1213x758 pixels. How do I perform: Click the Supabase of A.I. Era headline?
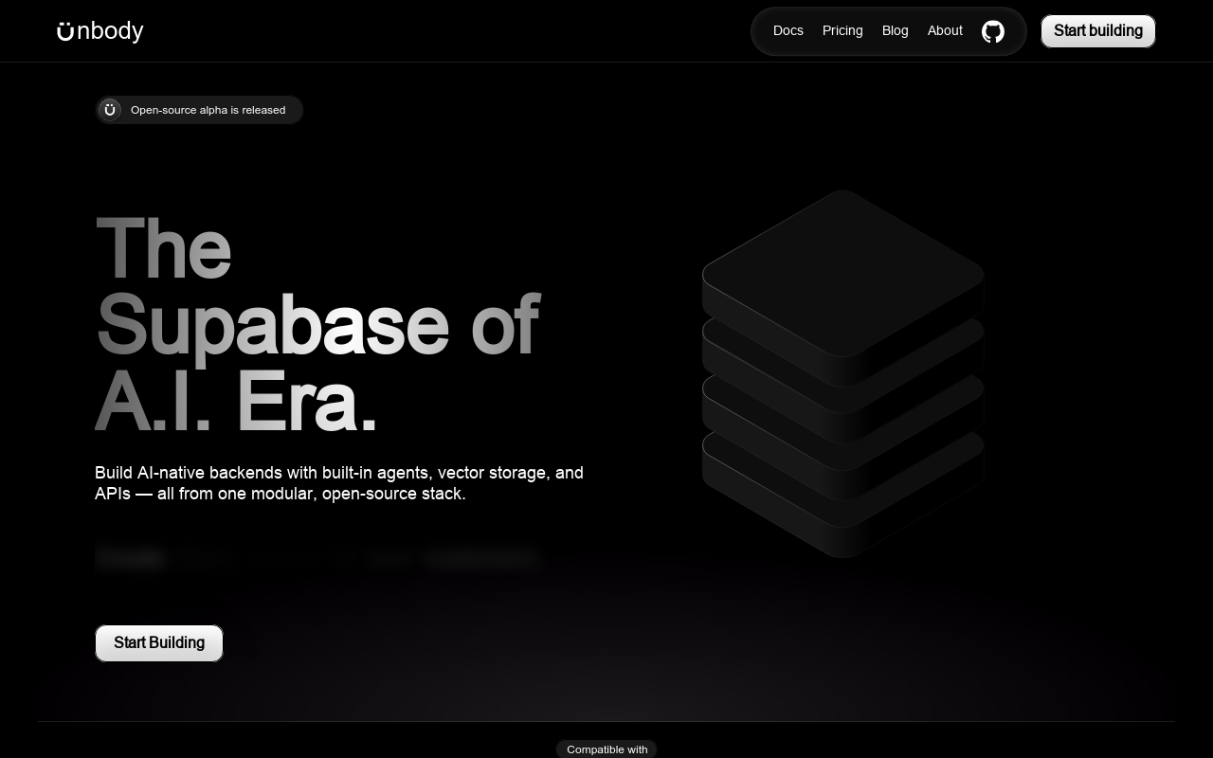tap(317, 323)
